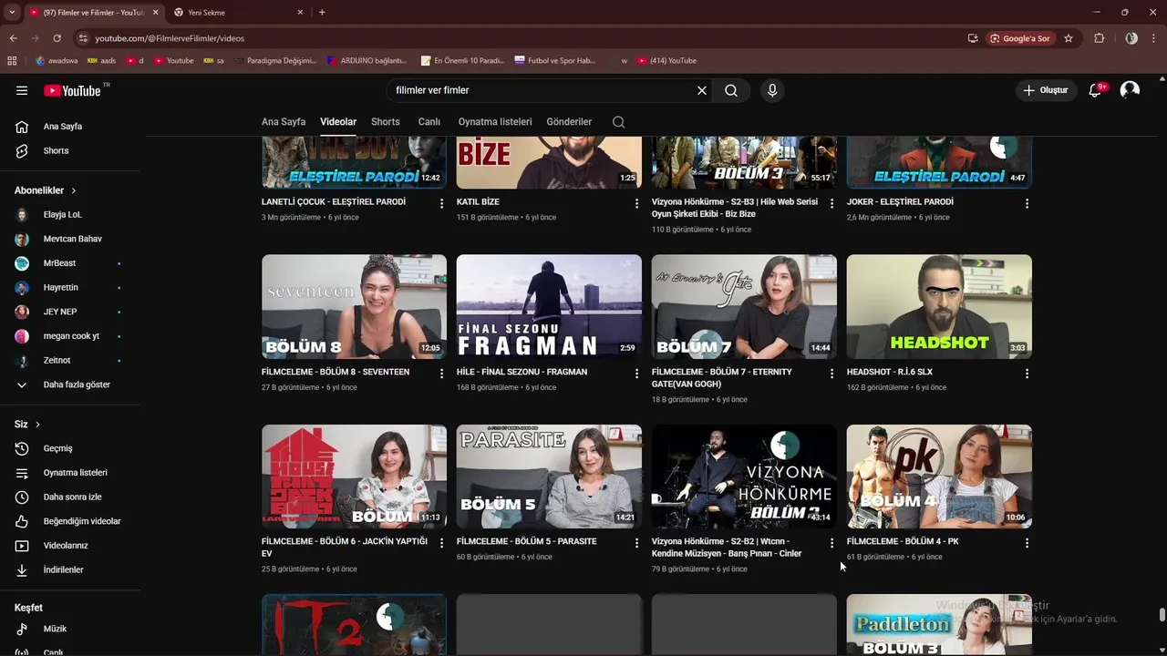Open options menu for HİLE FİNAL SEZONU FRAGMAN
This screenshot has width=1167, height=656.
point(636,374)
